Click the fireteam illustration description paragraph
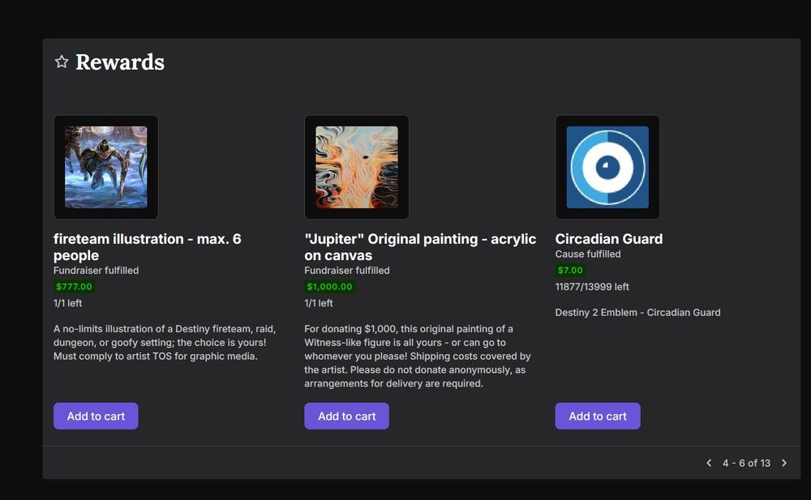The width and height of the screenshot is (811, 500). [165, 342]
